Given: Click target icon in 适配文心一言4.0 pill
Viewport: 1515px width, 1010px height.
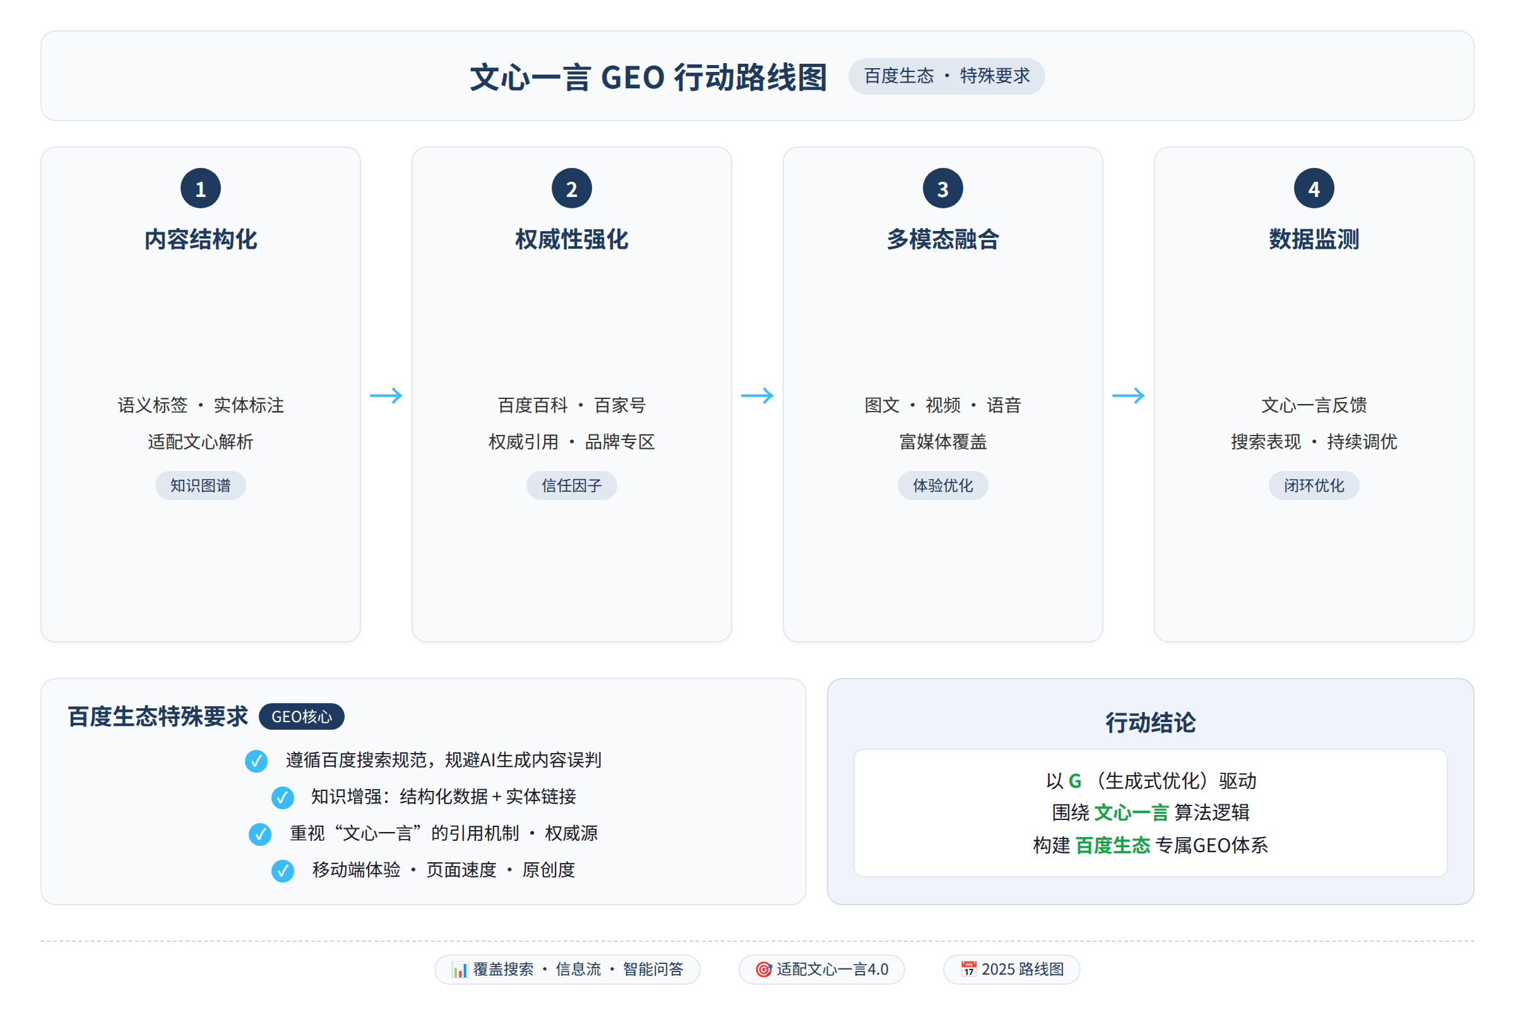Looking at the screenshot, I should click(x=763, y=970).
